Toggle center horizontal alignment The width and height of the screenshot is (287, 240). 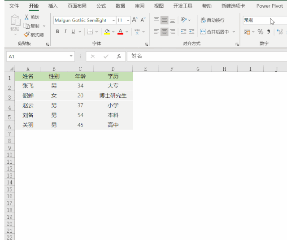tap(164, 32)
